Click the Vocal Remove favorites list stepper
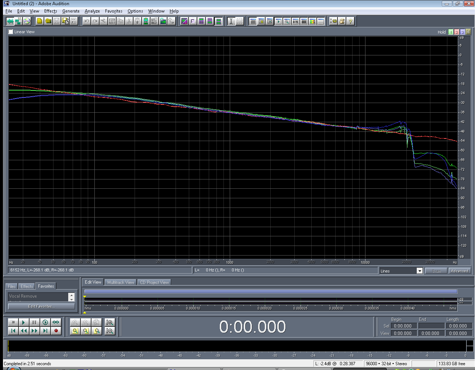 click(x=72, y=297)
